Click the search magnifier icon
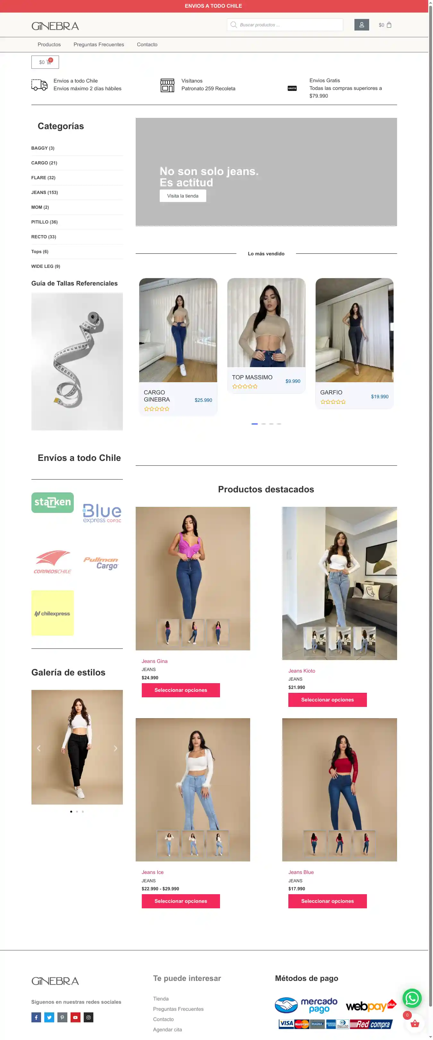This screenshot has width=433, height=1040. coord(233,25)
